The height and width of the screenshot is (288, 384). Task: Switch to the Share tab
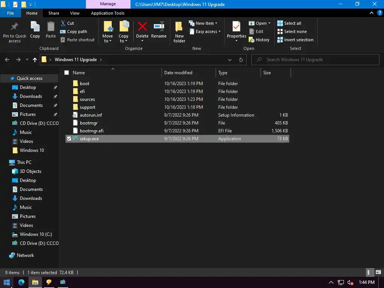point(54,13)
